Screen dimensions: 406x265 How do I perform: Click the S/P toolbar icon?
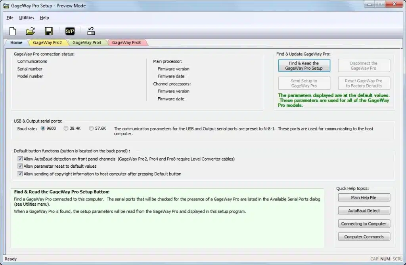point(70,31)
